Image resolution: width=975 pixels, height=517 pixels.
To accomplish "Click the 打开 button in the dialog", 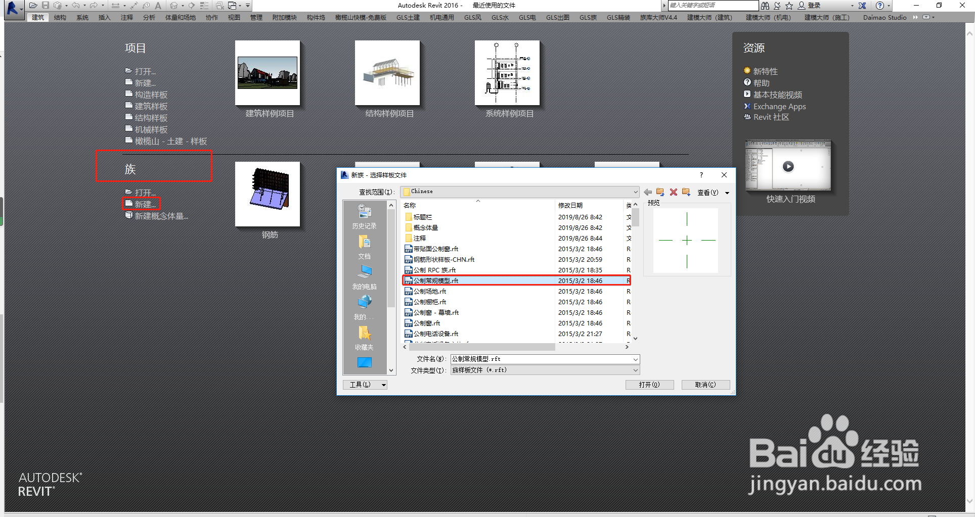I will pyautogui.click(x=649, y=385).
